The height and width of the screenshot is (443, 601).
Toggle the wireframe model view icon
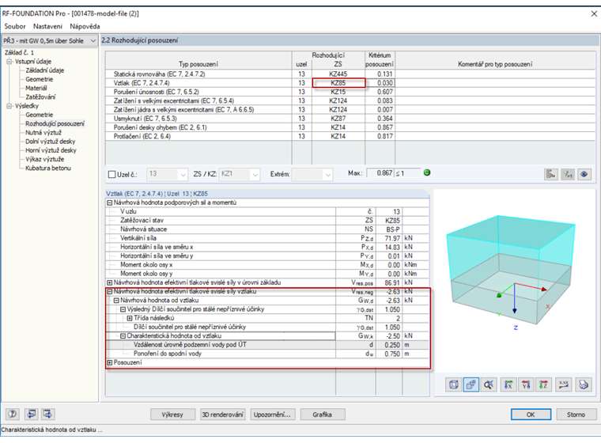click(453, 384)
